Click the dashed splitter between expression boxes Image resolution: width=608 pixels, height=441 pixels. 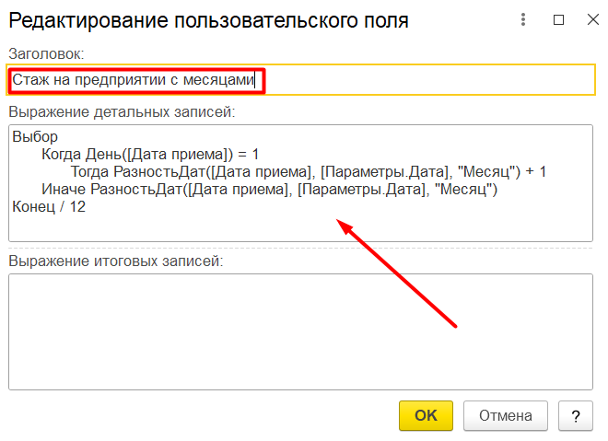(x=301, y=248)
